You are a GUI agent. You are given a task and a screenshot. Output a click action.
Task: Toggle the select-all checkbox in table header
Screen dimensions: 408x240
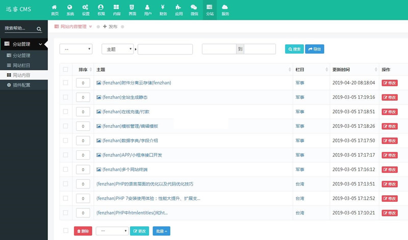pyautogui.click(x=65, y=69)
